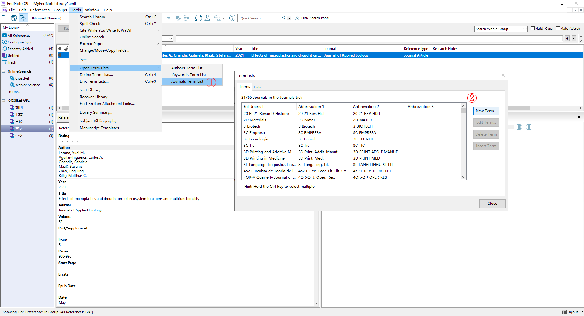Open the search field operator dropdown
584x316 pixels.
[171, 39]
